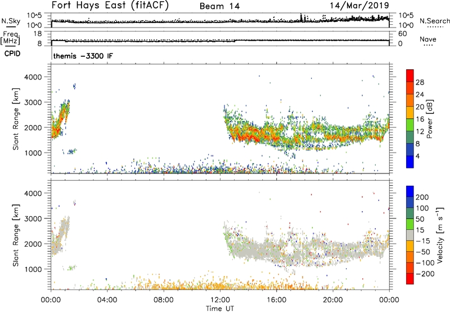
Task: Click the Time UT axis label
Action: pyautogui.click(x=220, y=309)
